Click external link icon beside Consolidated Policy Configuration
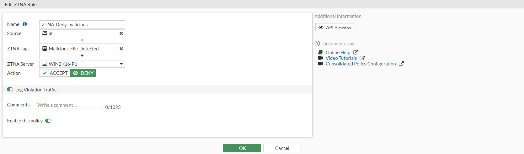This screenshot has height=154, width=524. pos(401,64)
